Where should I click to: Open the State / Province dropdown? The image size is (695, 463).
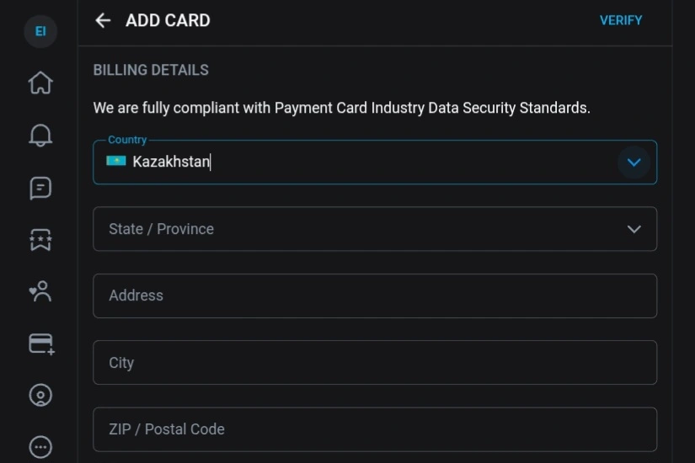pos(362,229)
